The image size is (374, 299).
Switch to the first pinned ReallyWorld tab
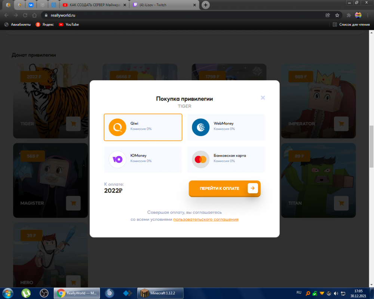(8, 5)
